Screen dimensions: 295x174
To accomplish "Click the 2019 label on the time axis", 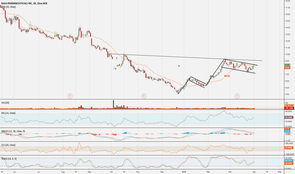I will [x=184, y=172].
